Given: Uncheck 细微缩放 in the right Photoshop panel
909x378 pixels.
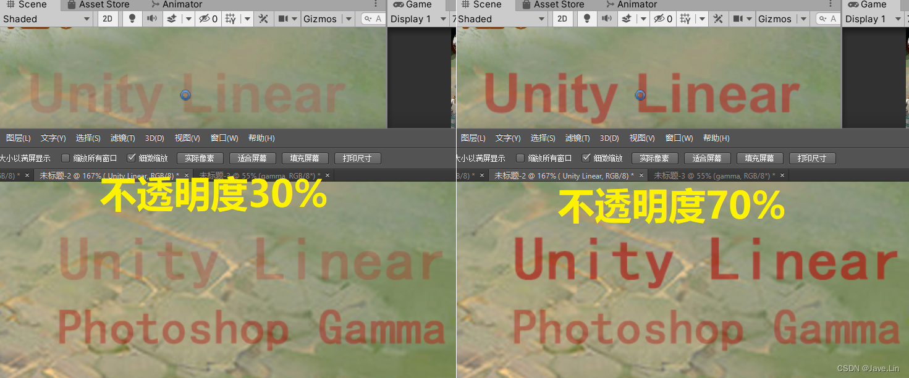Looking at the screenshot, I should tap(586, 157).
